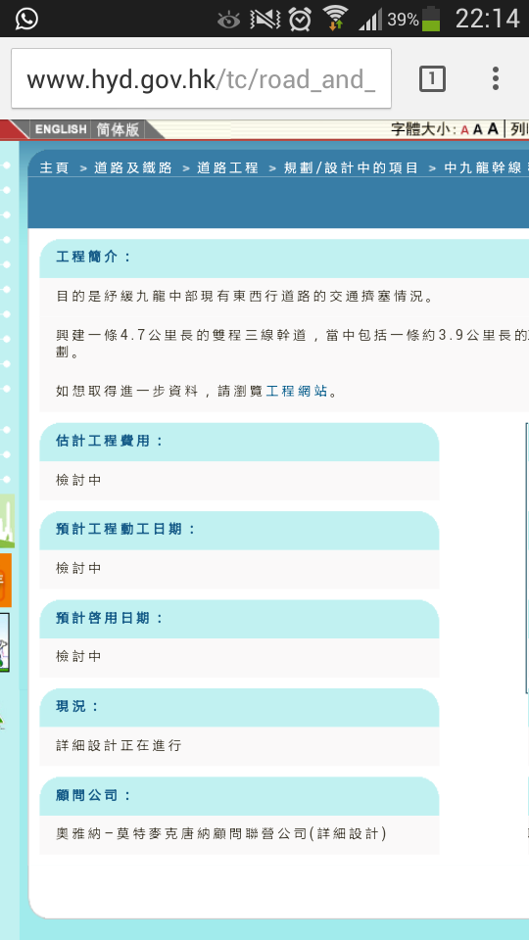Go to 主頁 in the breadcrumb
This screenshot has height=940, width=529.
pos(55,167)
